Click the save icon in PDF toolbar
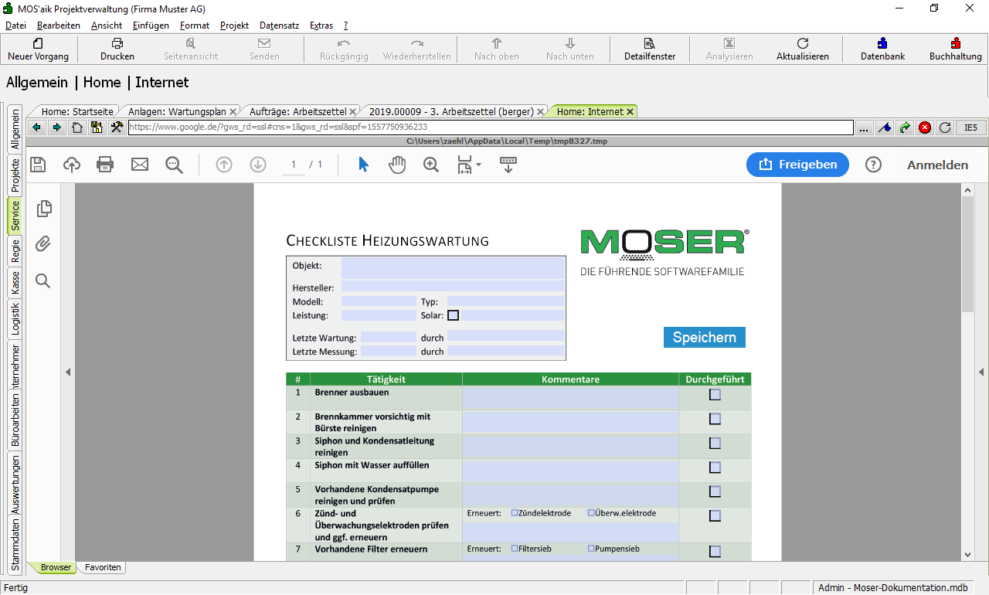The height and width of the screenshot is (595, 989). pos(38,165)
